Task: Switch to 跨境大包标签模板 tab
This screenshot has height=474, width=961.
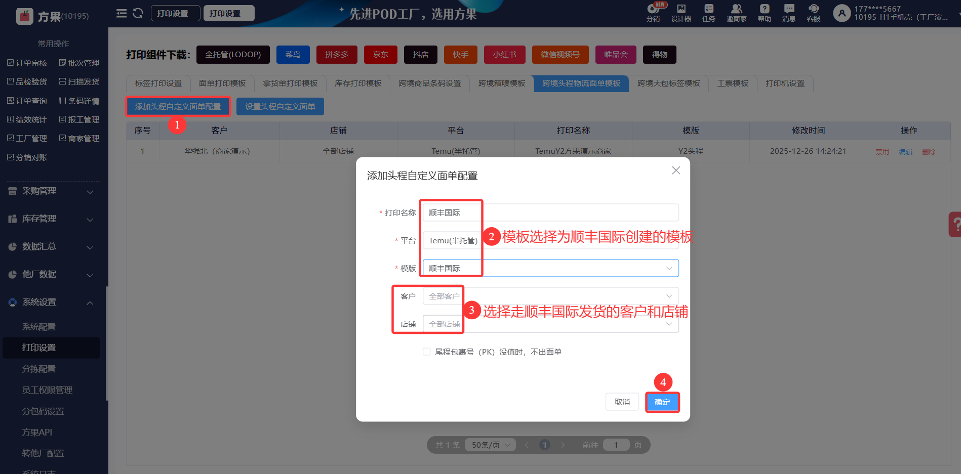Action: click(669, 83)
